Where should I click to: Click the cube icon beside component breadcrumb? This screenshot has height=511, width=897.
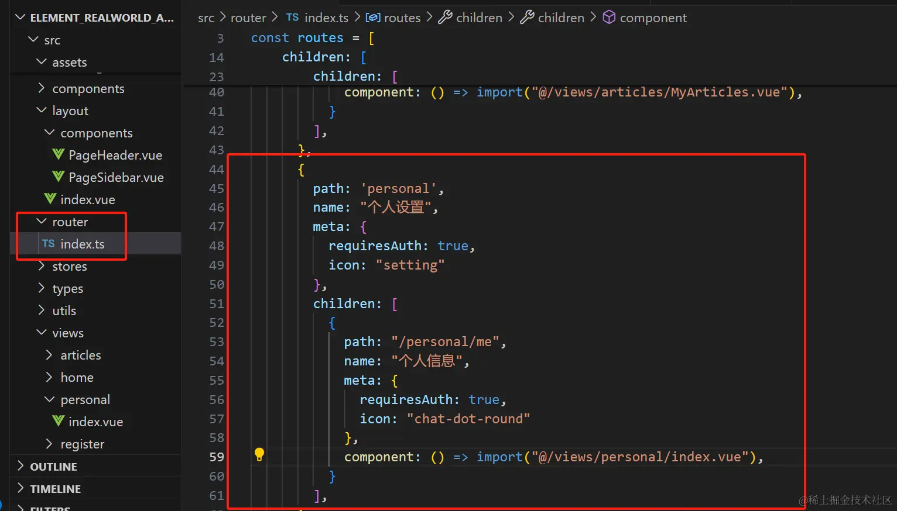pyautogui.click(x=609, y=18)
